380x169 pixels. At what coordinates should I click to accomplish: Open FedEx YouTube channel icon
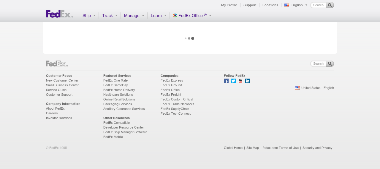[240, 81]
